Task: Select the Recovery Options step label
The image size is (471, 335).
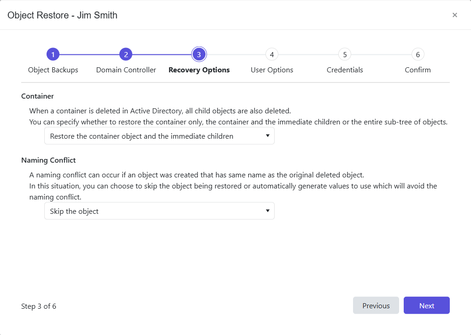Action: pos(199,70)
